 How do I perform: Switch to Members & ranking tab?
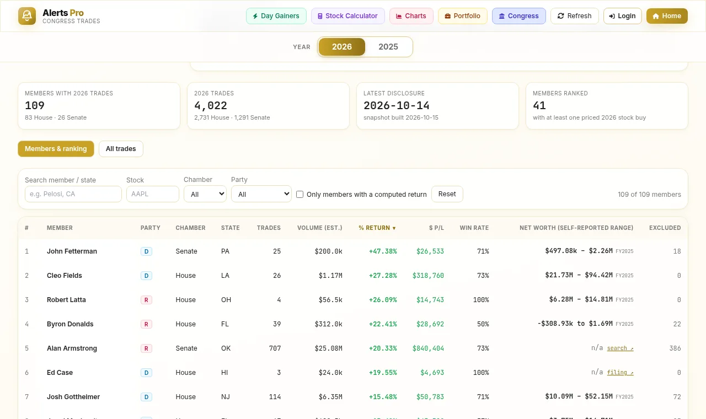(x=56, y=149)
